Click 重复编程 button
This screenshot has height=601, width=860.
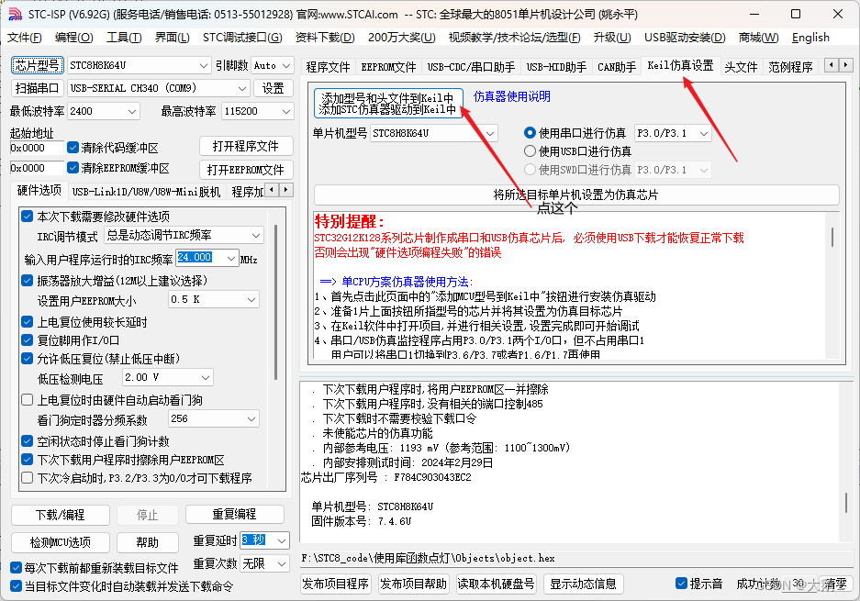(x=235, y=515)
